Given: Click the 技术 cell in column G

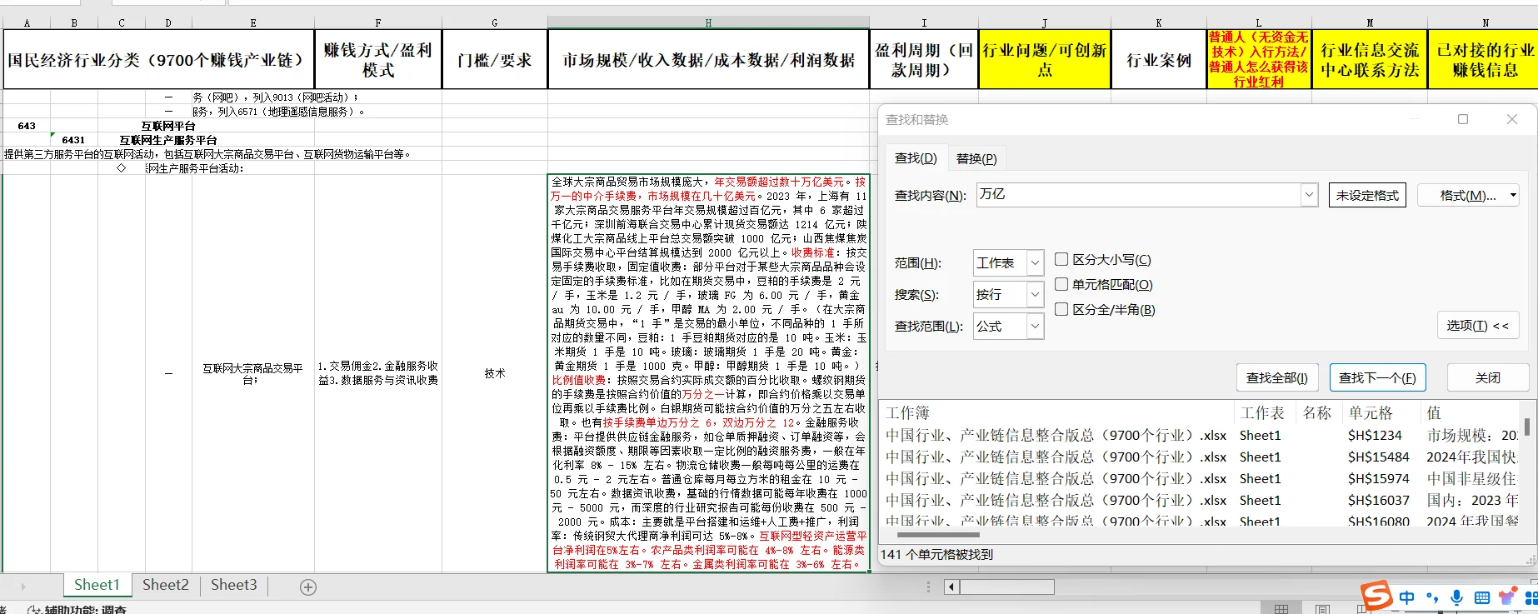Looking at the screenshot, I should coord(494,373).
